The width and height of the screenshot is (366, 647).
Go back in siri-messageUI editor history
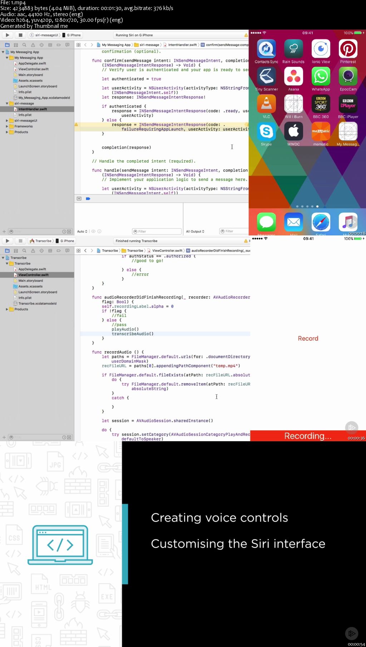(x=85, y=45)
